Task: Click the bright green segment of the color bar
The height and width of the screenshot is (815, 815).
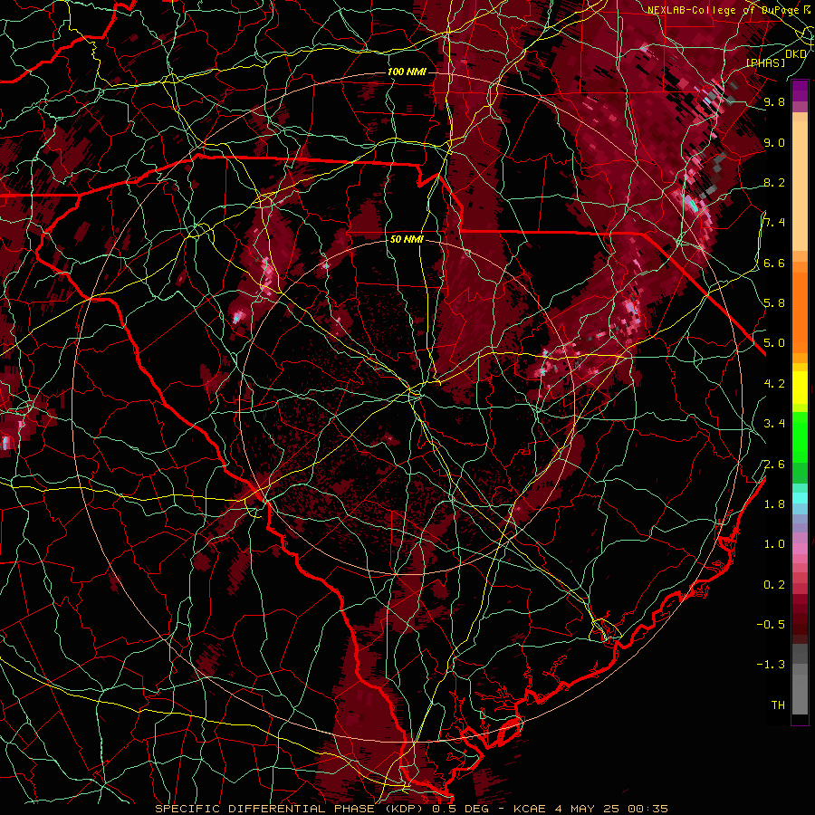Action: (800, 436)
